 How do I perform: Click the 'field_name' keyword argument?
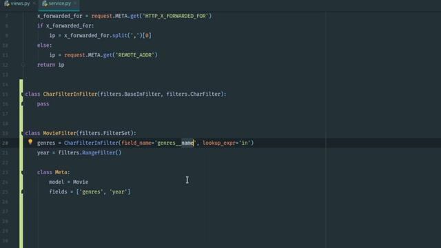point(136,143)
